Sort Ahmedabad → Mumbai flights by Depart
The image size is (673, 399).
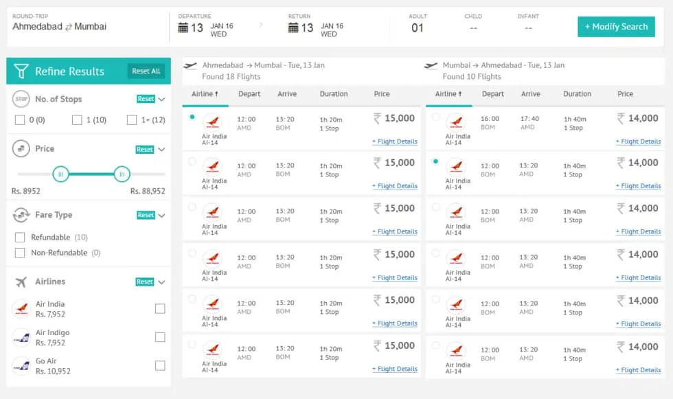click(249, 94)
